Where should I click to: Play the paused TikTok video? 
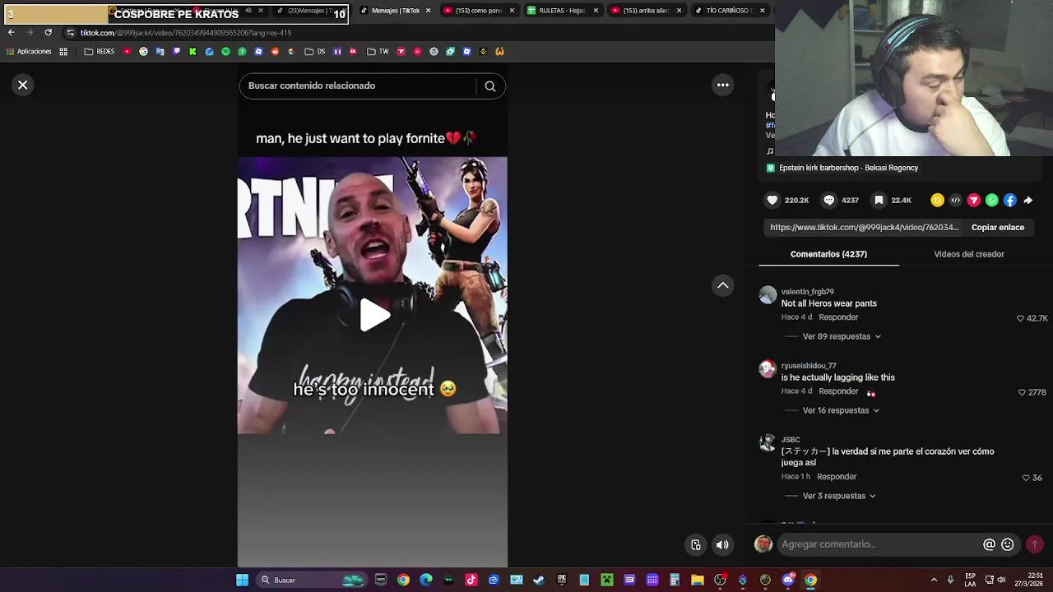(374, 315)
